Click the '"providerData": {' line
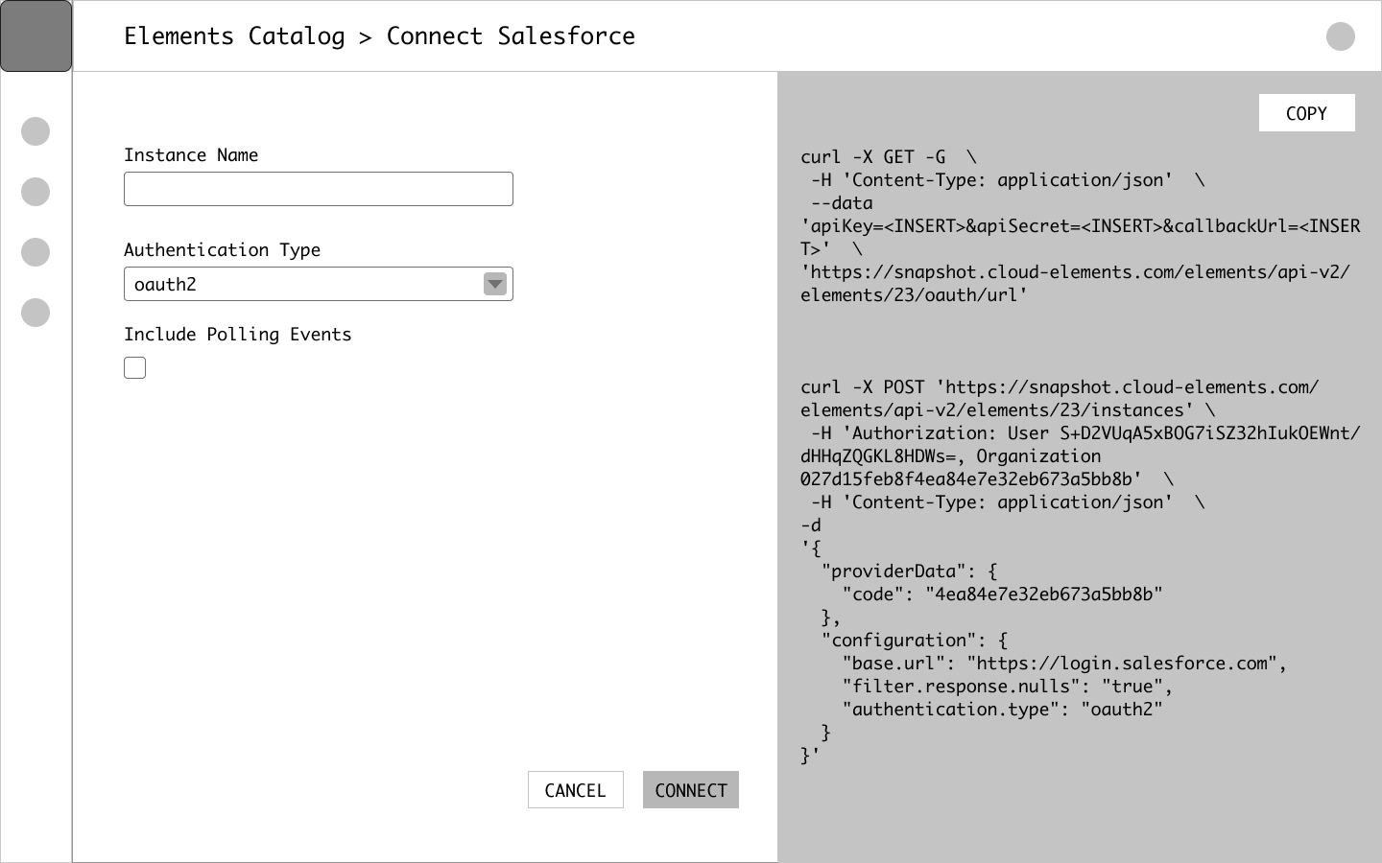The image size is (1382, 863). 910,571
